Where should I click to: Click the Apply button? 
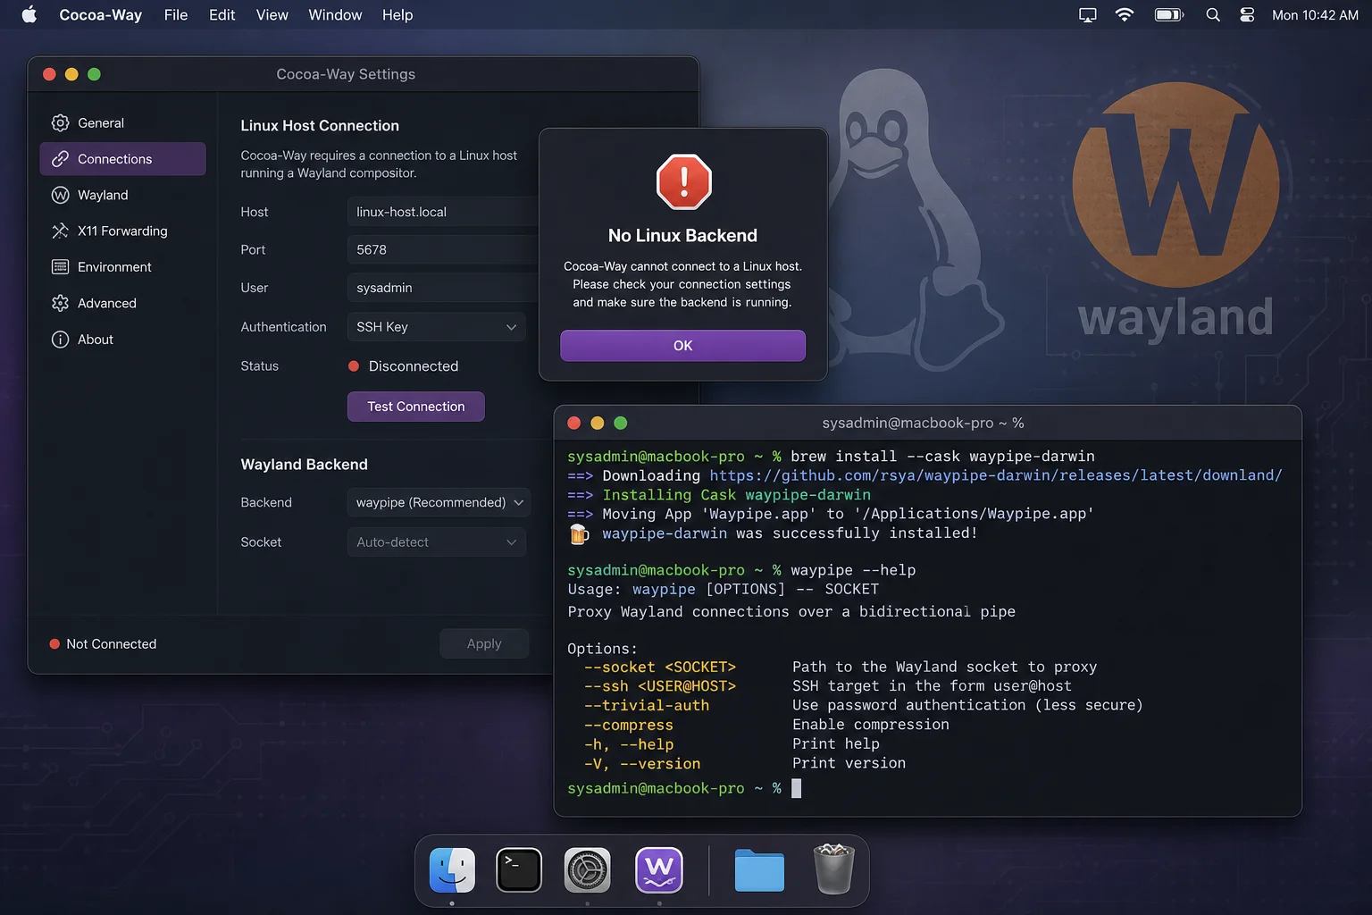484,643
